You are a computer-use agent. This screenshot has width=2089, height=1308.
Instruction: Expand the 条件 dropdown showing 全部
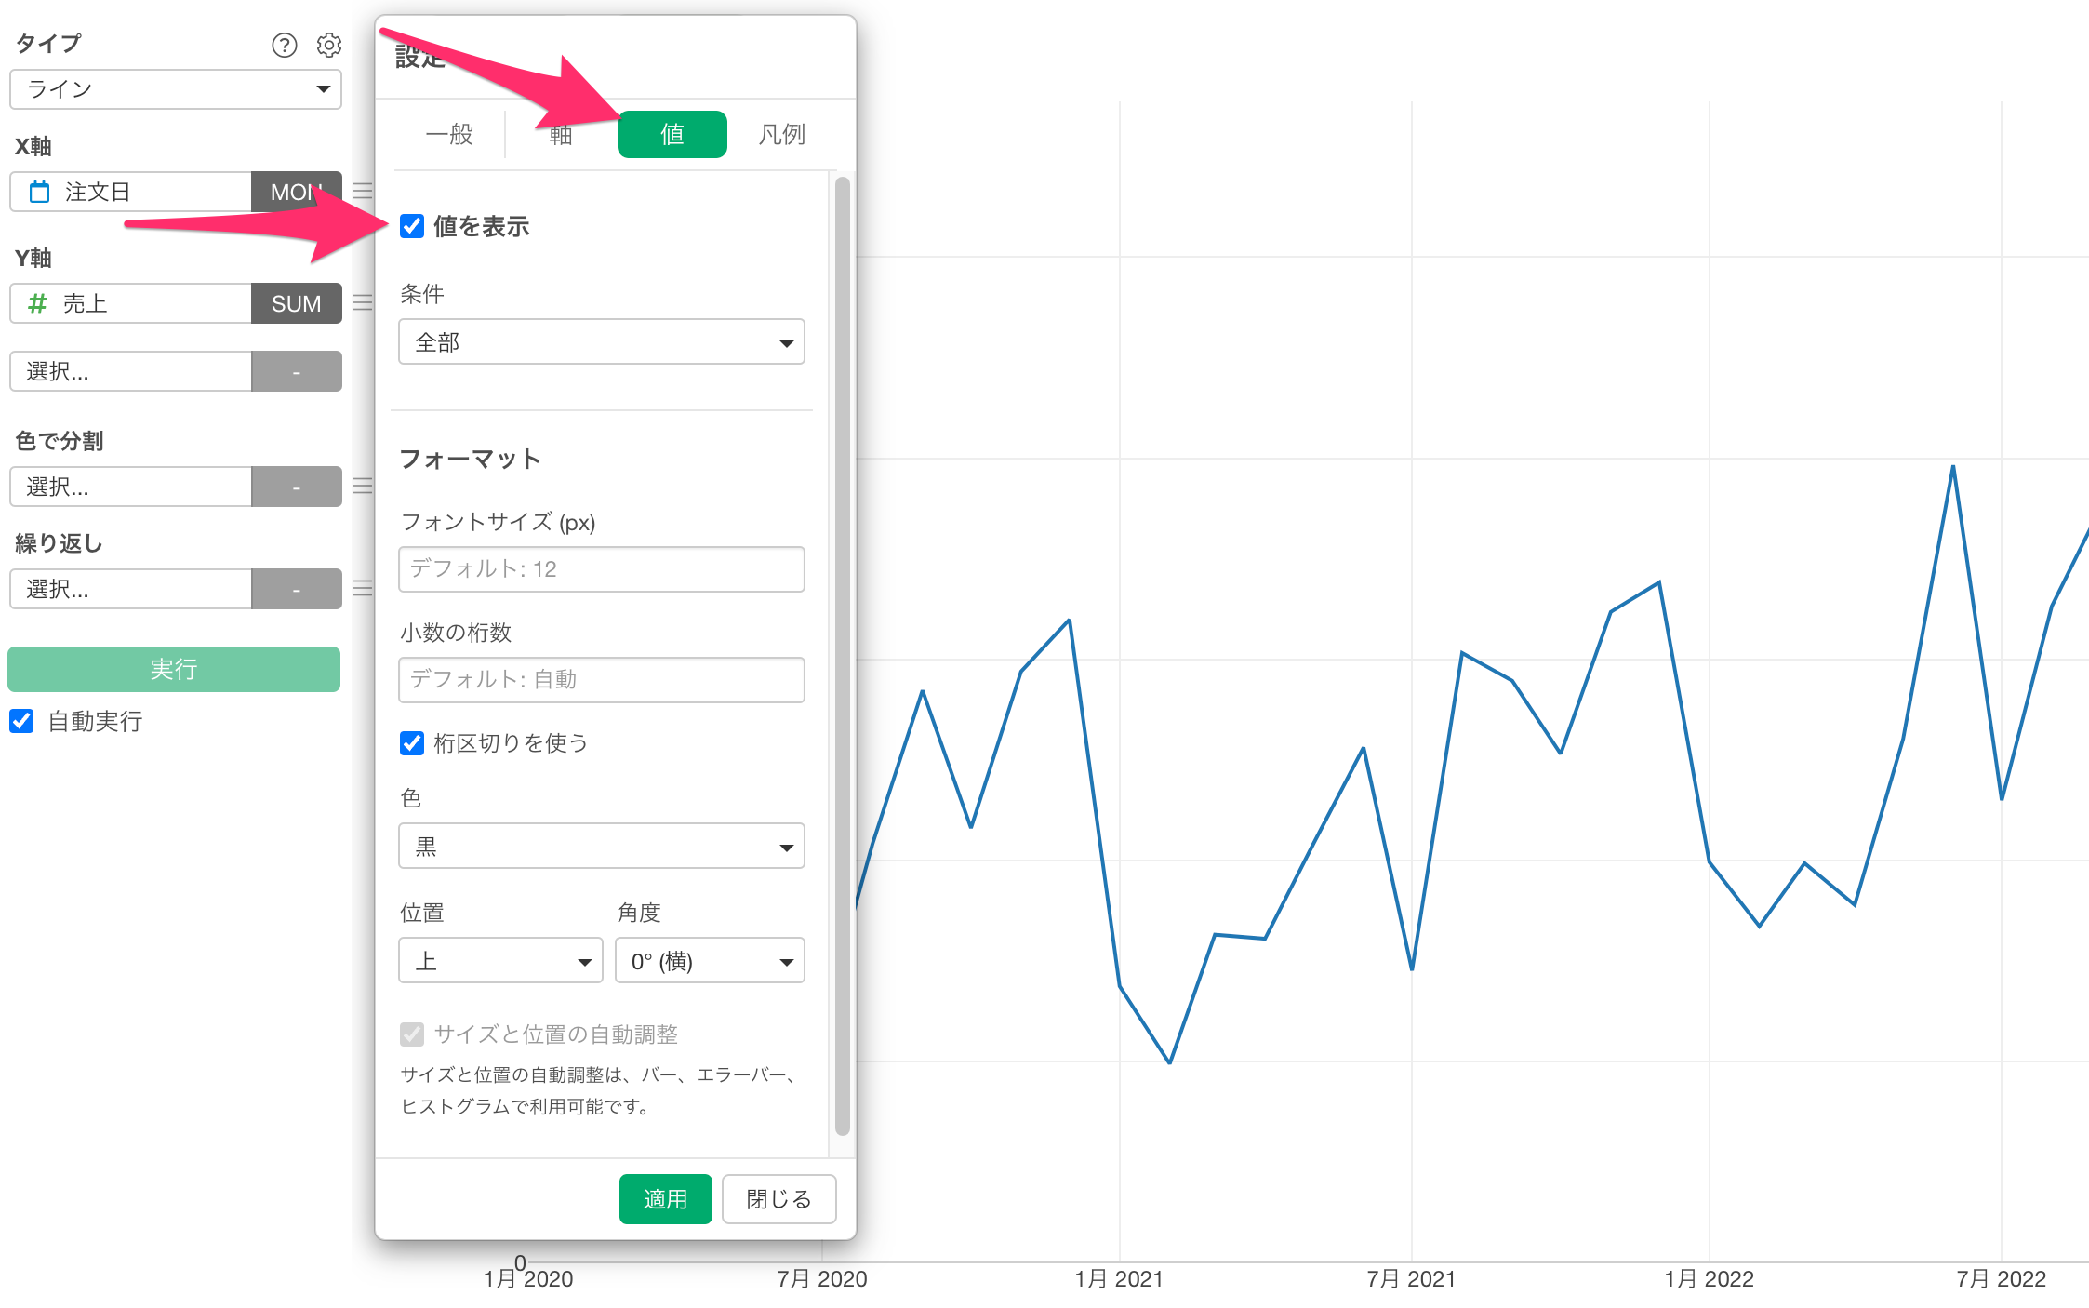click(x=601, y=342)
